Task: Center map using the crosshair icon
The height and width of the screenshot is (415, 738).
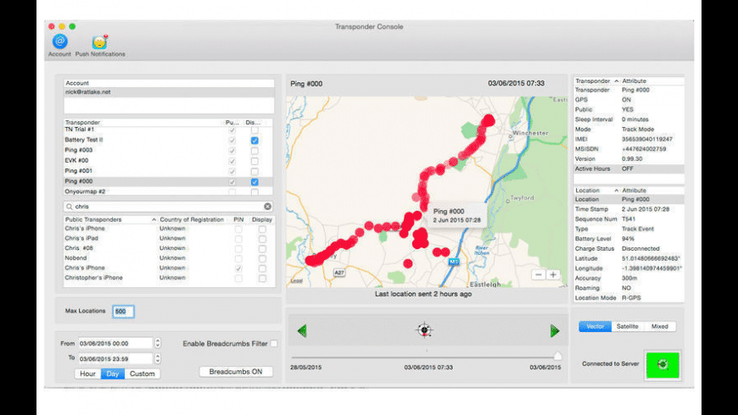Action: coord(424,330)
